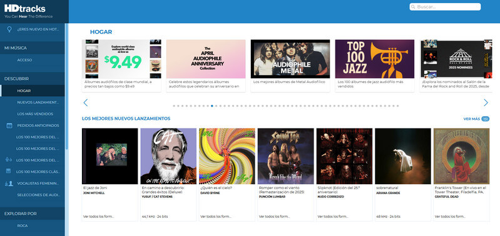Click the classical icon beside Los 100 Mejores Clás

coord(9,172)
